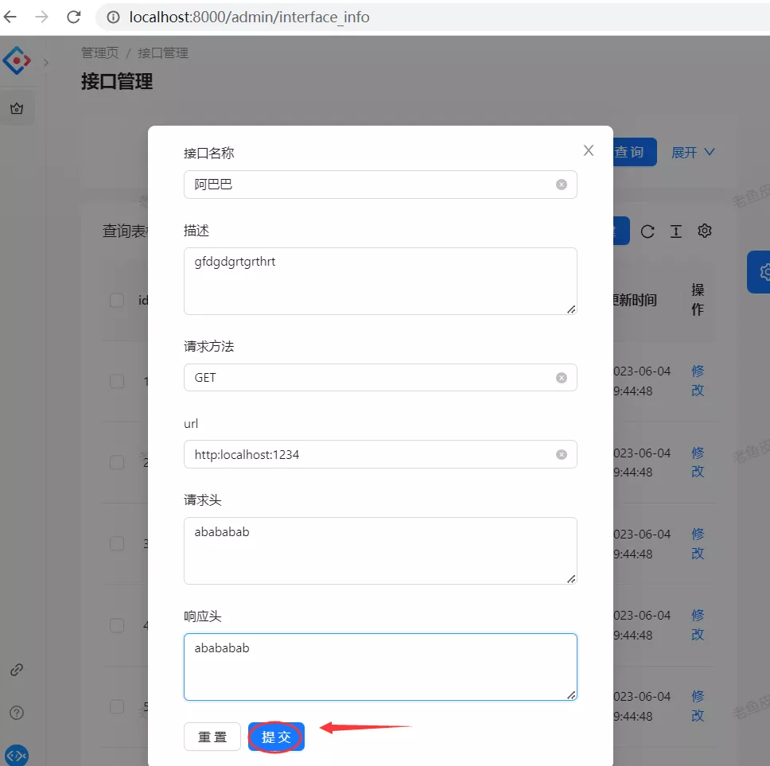Click 接口管理 breadcrumb item
770x766 pixels.
coord(163,53)
